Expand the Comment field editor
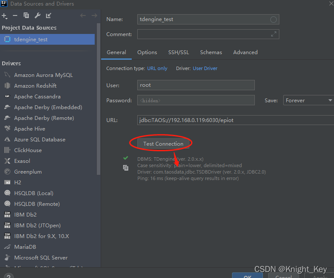This screenshot has width=334, height=278. (x=274, y=34)
